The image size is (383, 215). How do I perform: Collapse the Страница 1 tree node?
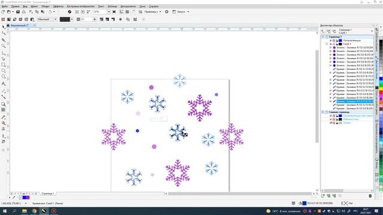click(323, 37)
